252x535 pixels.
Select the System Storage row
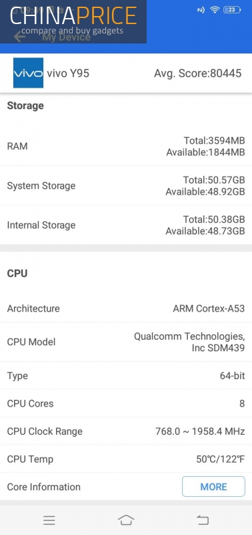point(126,186)
